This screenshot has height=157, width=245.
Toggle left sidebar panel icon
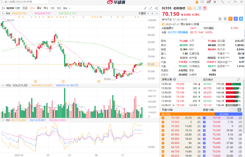coord(3,8)
